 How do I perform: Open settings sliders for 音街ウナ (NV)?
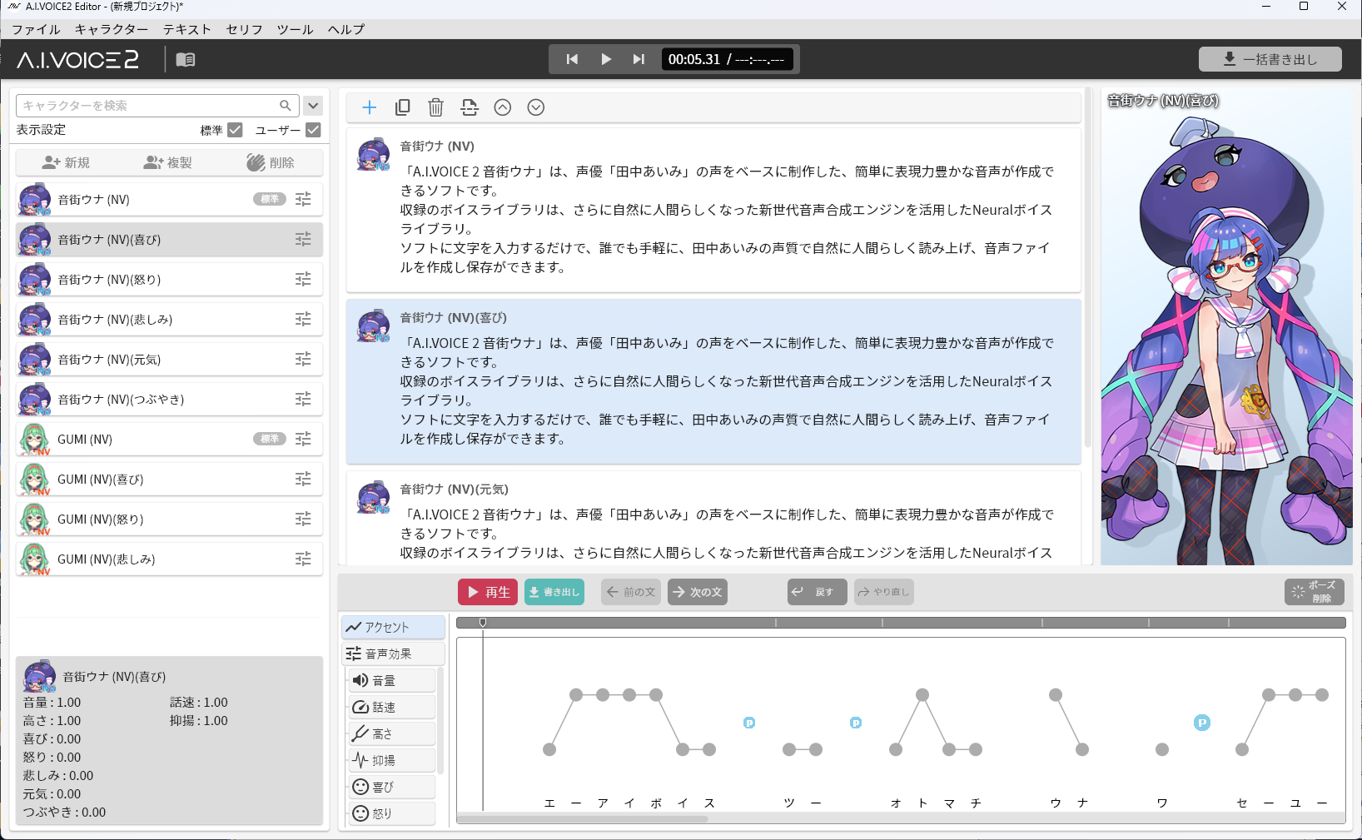(303, 199)
